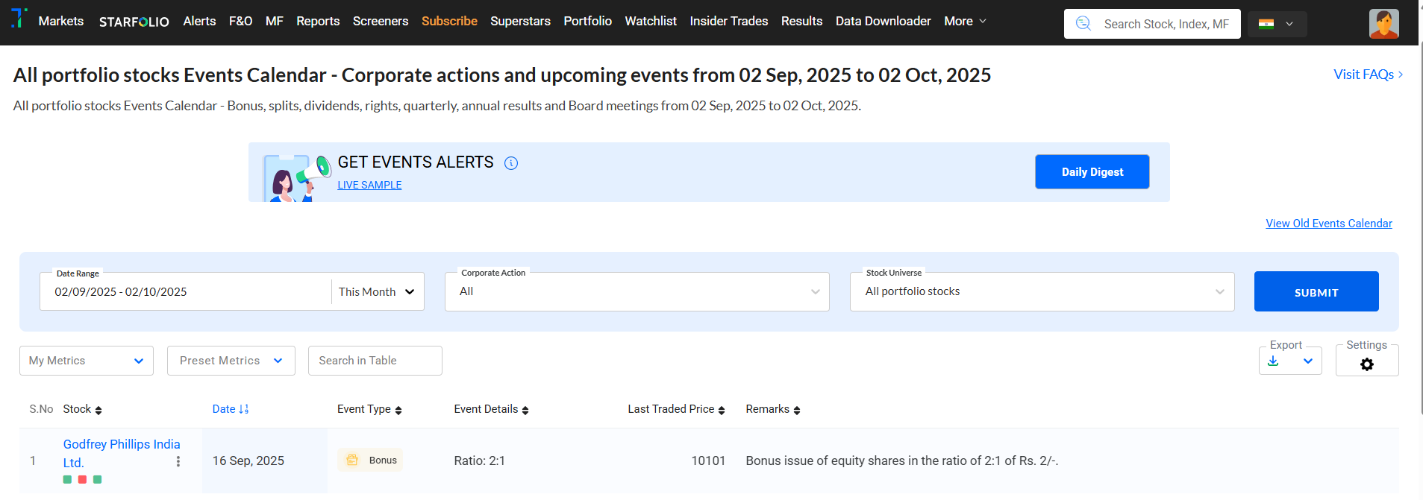Click the Search Stock, Index, MF field
Image resolution: width=1423 pixels, height=500 pixels.
(1152, 24)
